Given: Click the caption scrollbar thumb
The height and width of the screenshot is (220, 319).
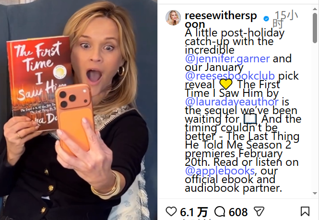Looking at the screenshot, I should pyautogui.click(x=315, y=28).
